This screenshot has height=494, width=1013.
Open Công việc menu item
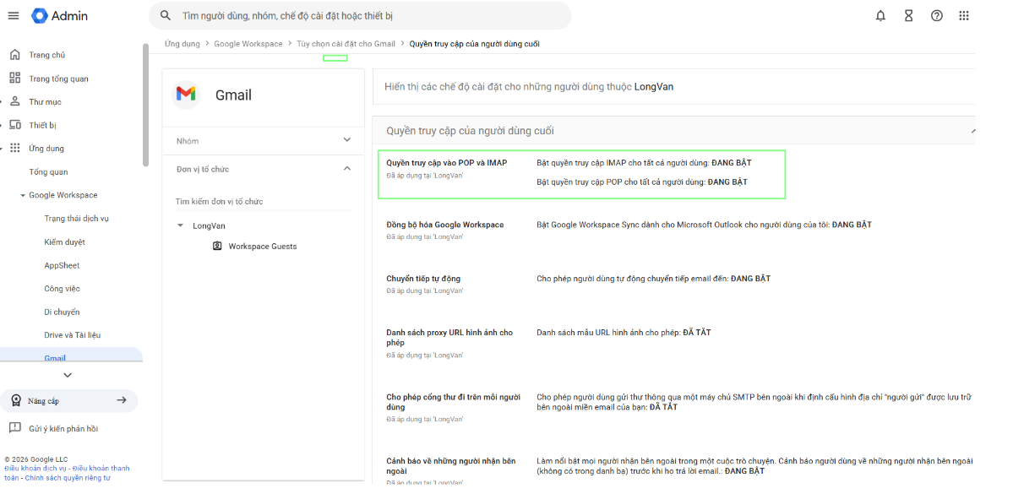62,289
